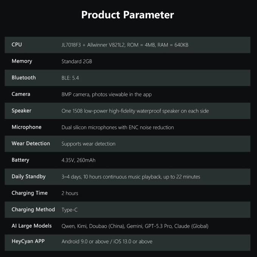Click the Product Parameter heading
257x257 pixels.
[x=127, y=15]
